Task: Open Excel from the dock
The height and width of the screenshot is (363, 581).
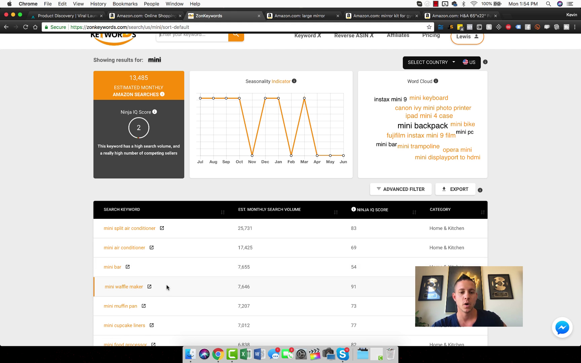Action: 246,354
